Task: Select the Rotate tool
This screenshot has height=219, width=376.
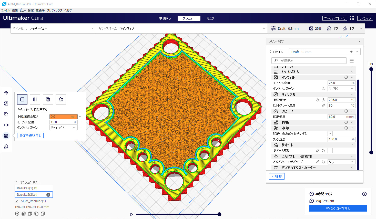Action: tap(6, 114)
